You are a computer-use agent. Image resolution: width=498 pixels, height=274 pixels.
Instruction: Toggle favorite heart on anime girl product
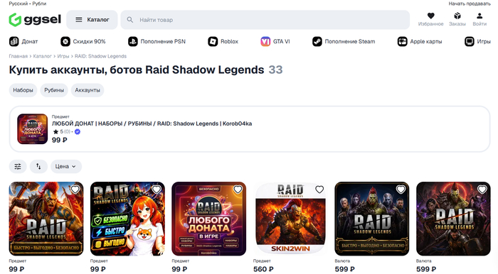[x=157, y=190]
